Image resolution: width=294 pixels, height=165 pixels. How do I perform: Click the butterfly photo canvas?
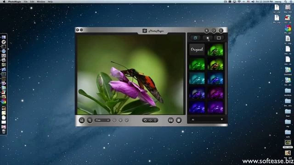130,74
